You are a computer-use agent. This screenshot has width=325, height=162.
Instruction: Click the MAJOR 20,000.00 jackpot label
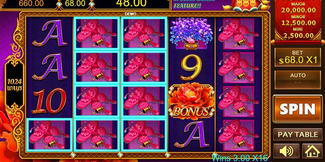pos(298,8)
